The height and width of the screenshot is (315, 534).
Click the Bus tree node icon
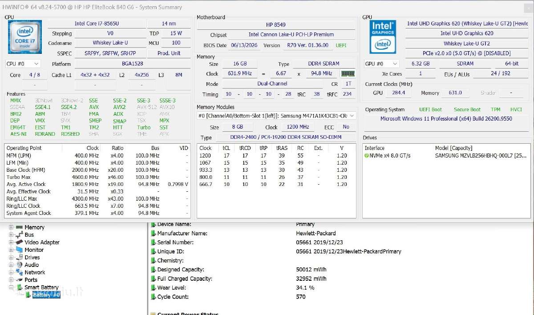click(x=19, y=235)
